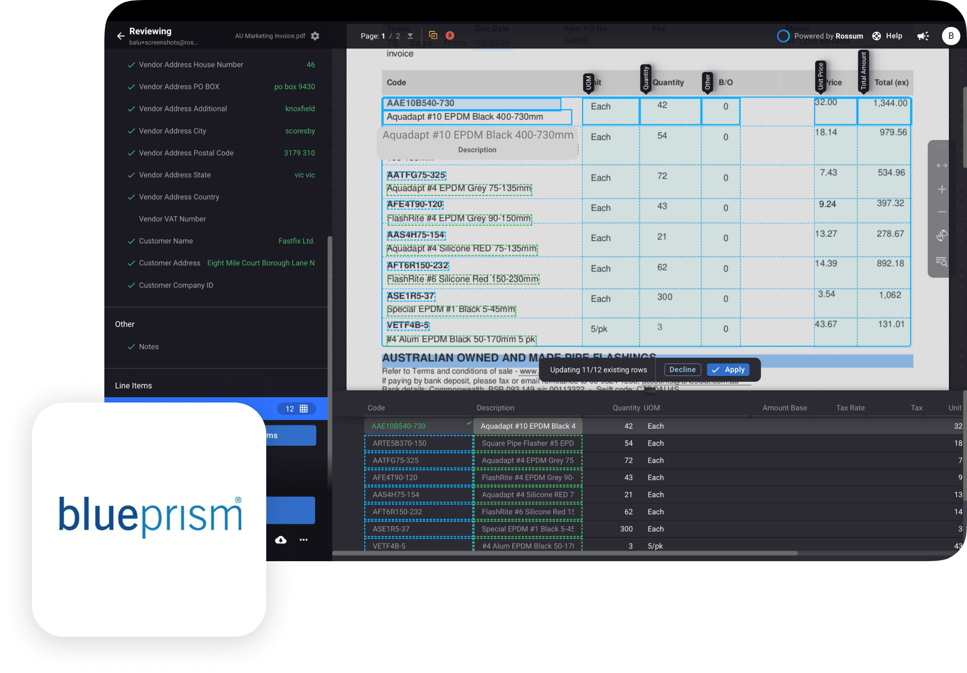Click the search in document icon
Viewport: 967px width, 673px height.
(x=941, y=261)
